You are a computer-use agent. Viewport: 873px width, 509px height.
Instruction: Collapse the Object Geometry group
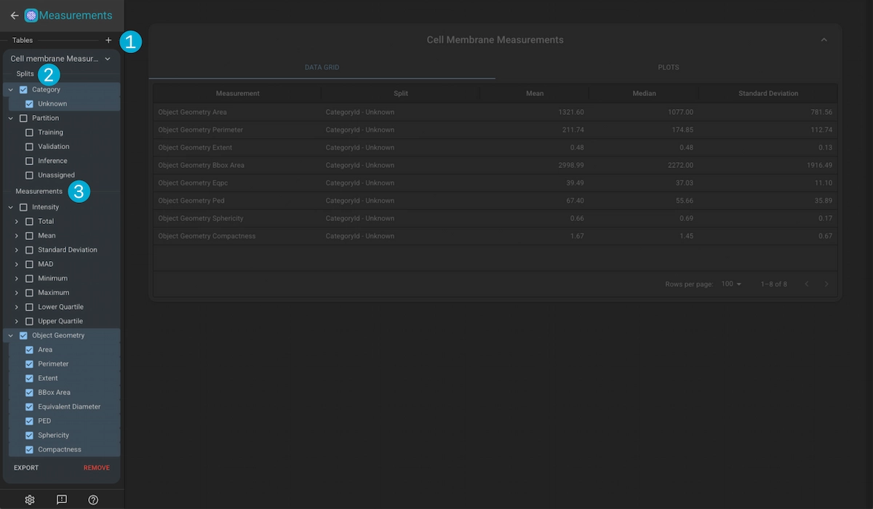[x=11, y=335]
